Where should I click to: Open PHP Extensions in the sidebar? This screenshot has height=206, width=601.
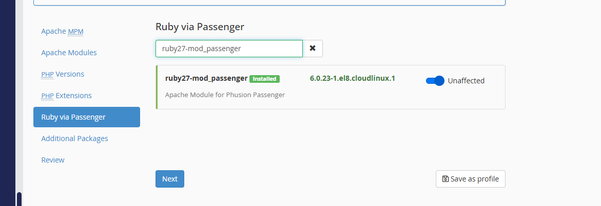[x=66, y=96]
